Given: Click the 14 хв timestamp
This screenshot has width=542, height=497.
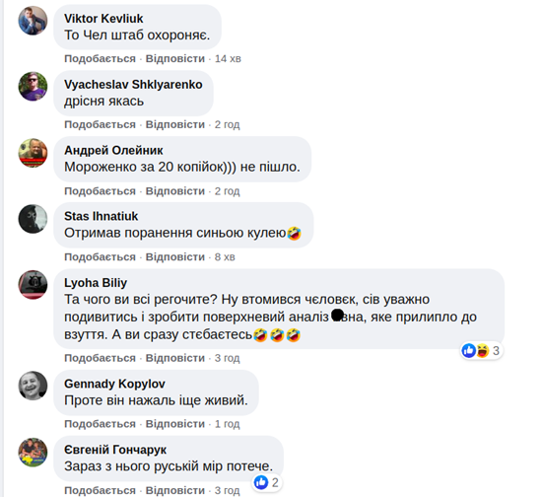Looking at the screenshot, I should coord(228,58).
